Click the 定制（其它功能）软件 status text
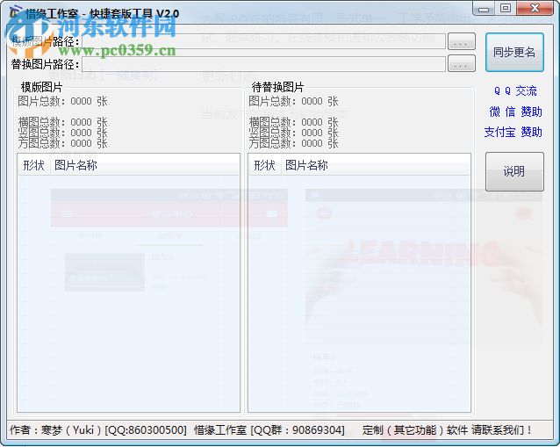The height and width of the screenshot is (447, 560). [x=447, y=429]
